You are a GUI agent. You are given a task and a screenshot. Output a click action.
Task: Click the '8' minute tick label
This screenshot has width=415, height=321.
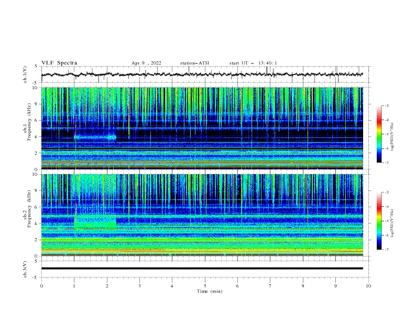303,286
